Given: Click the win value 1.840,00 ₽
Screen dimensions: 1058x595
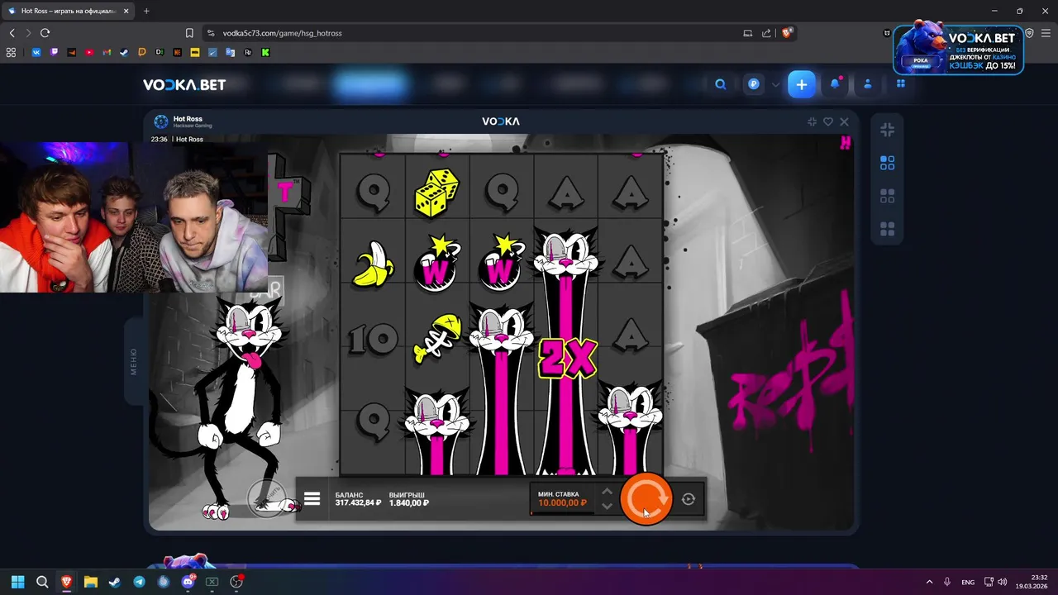Looking at the screenshot, I should click(409, 502).
